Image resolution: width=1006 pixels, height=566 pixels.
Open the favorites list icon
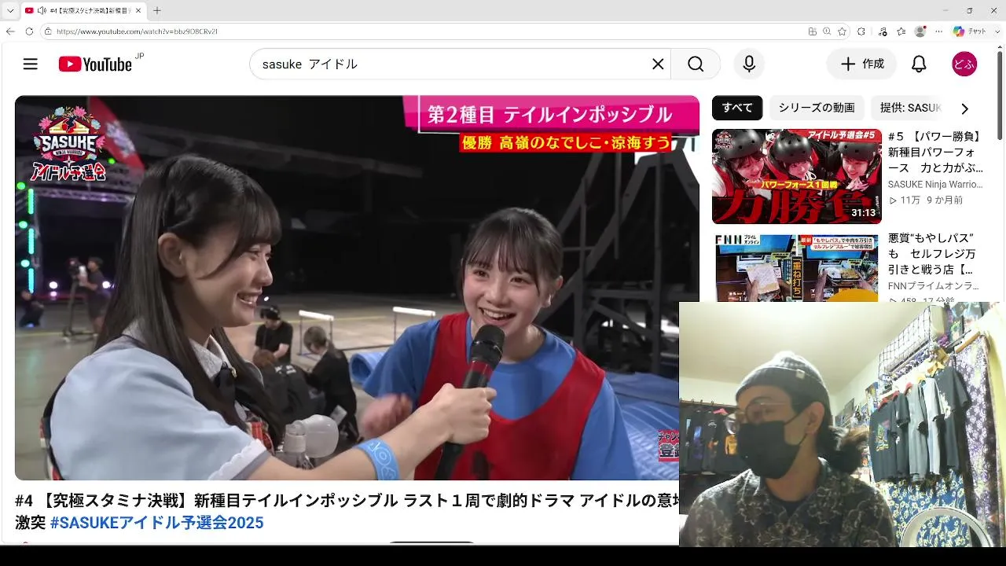[x=901, y=31]
